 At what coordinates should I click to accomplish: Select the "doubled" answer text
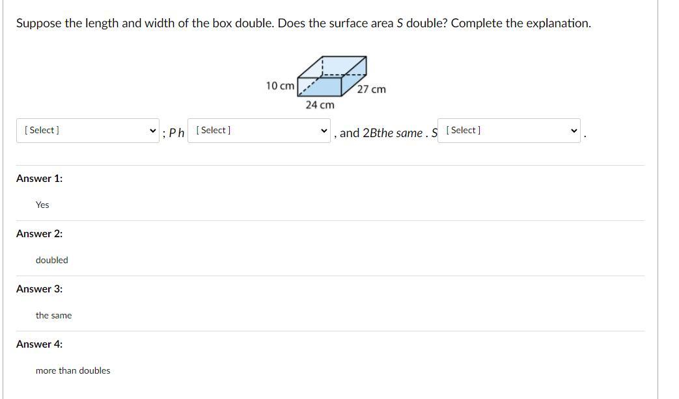52,260
